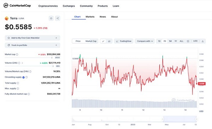The width and height of the screenshot is (212, 129).
Task: Click the range slider left handle
Action: pyautogui.click(x=163, y=119)
